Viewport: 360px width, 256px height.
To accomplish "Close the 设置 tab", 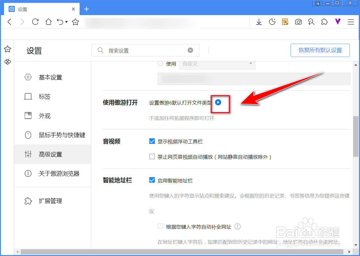I will [73, 9].
